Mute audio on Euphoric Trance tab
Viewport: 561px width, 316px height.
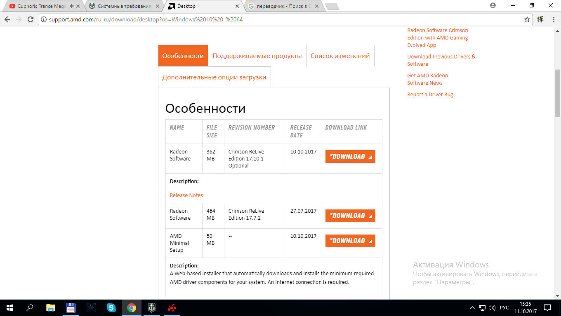[x=72, y=6]
